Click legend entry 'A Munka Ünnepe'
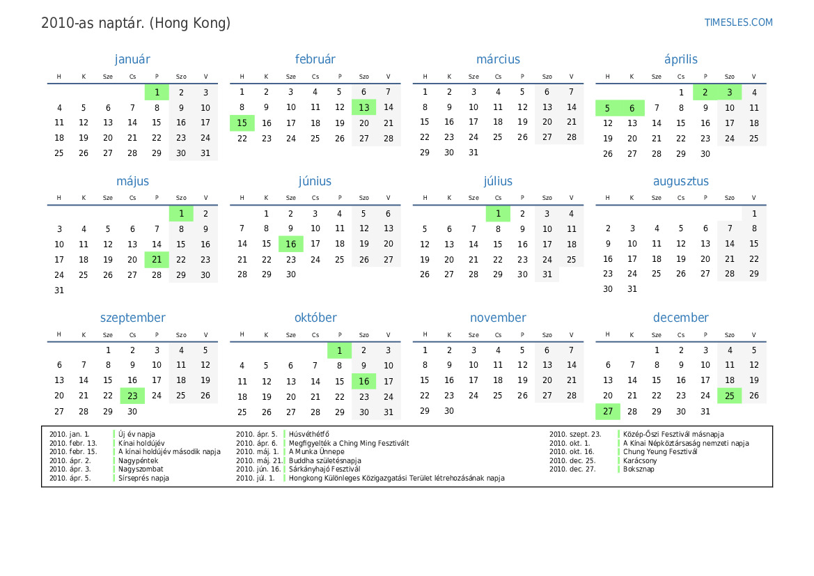This screenshot has width=814, height=576. click(317, 452)
